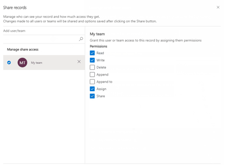227x165 pixels.
Task: Click the Share records dialog title
Action: click(x=15, y=7)
